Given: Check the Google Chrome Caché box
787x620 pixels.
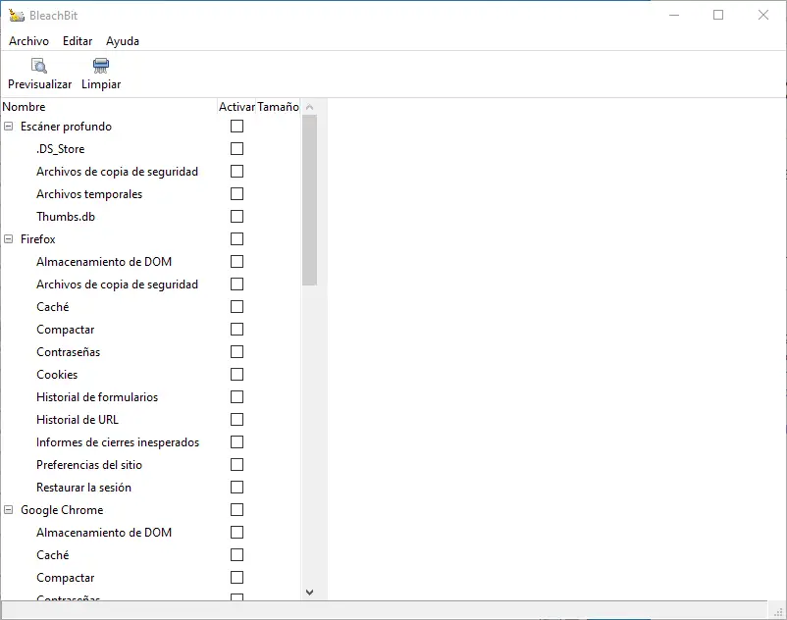Looking at the screenshot, I should click(236, 555).
